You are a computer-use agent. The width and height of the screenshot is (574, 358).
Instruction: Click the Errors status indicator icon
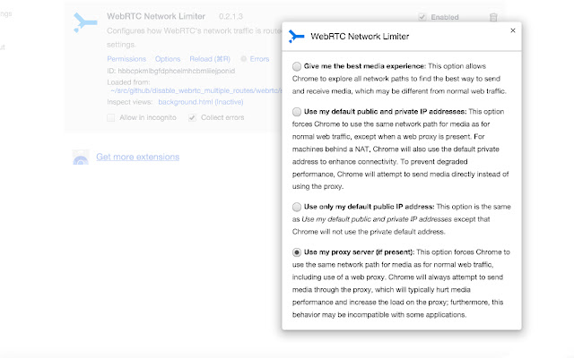point(243,59)
